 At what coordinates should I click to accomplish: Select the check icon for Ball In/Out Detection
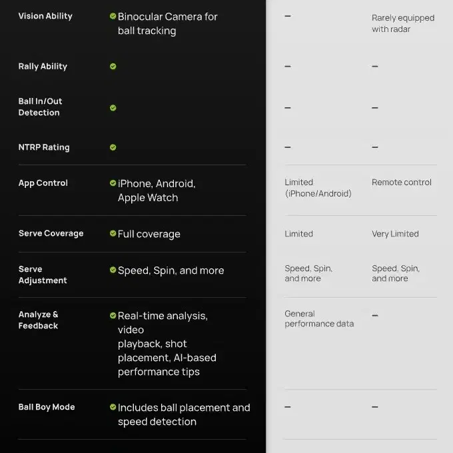pos(113,108)
